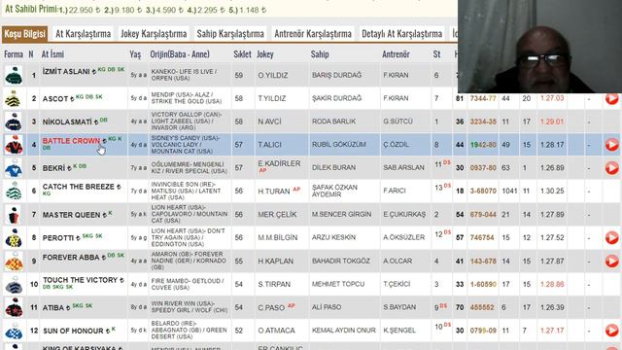Select the Koşu Bilgisi tab
This screenshot has height=350, width=622.
(24, 34)
